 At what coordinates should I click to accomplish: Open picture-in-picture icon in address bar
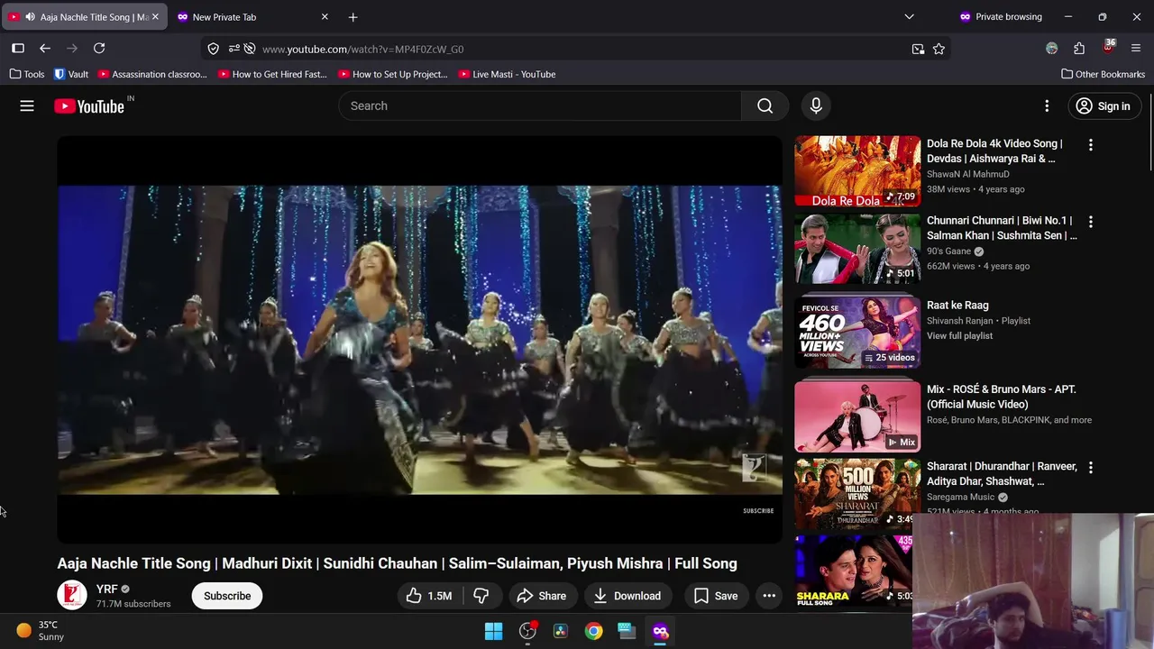coord(918,49)
